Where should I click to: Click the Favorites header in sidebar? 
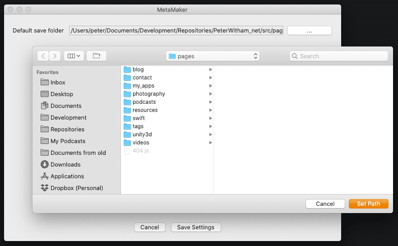coord(47,72)
